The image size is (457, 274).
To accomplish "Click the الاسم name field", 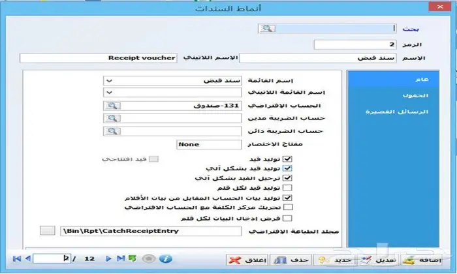I will 318,58.
